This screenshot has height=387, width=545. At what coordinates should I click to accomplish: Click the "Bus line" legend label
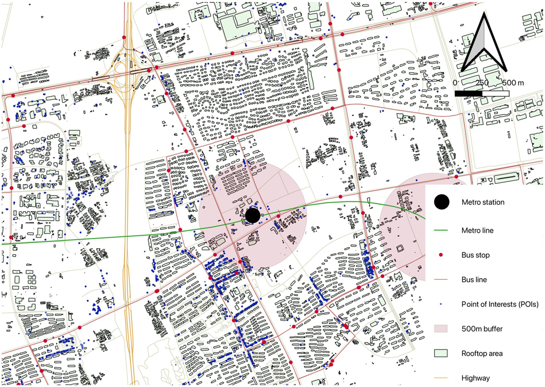474,279
